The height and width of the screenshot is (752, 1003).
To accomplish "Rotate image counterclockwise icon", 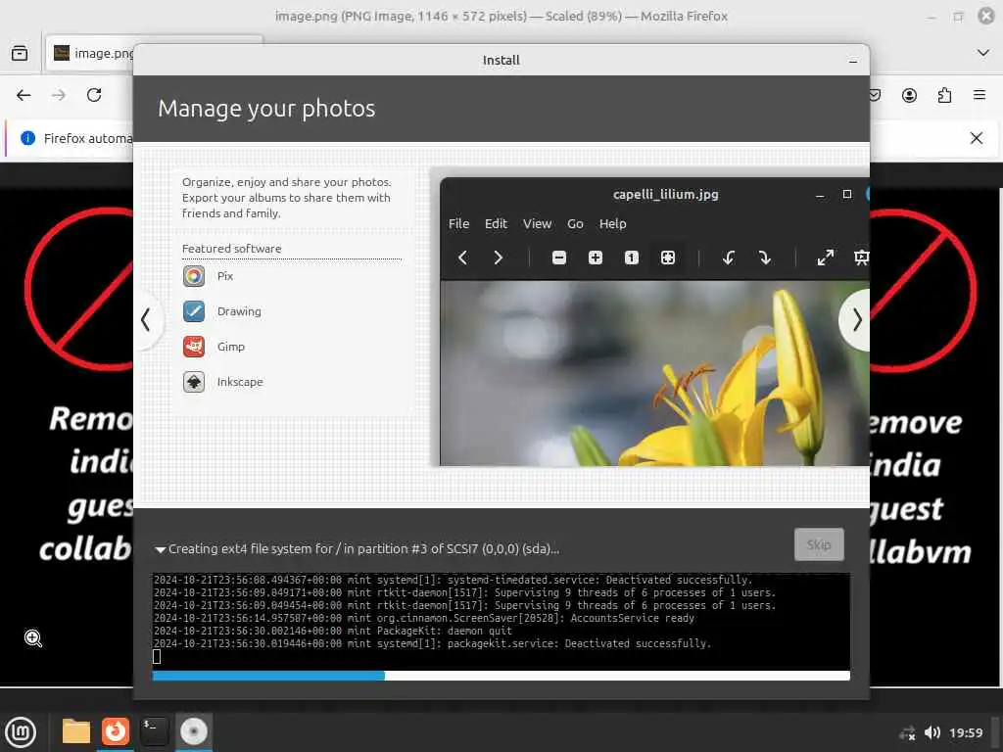I will click(728, 258).
